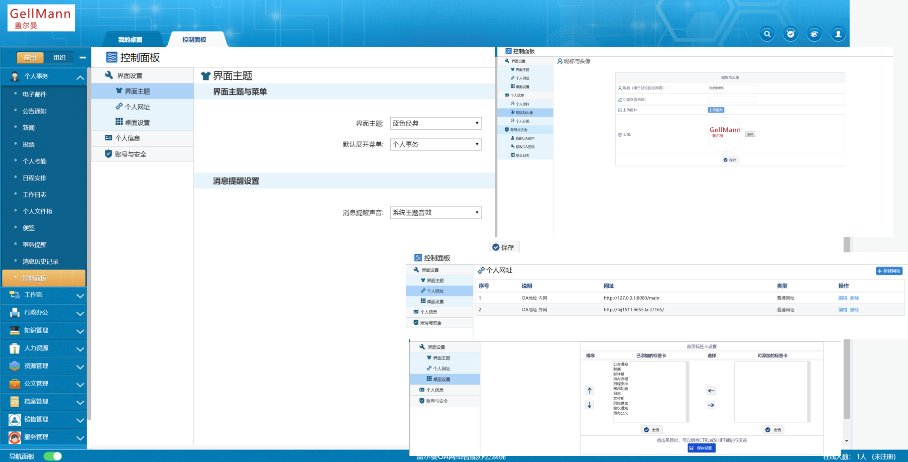Click the 保存 button
This screenshot has height=462, width=908.
504,247
